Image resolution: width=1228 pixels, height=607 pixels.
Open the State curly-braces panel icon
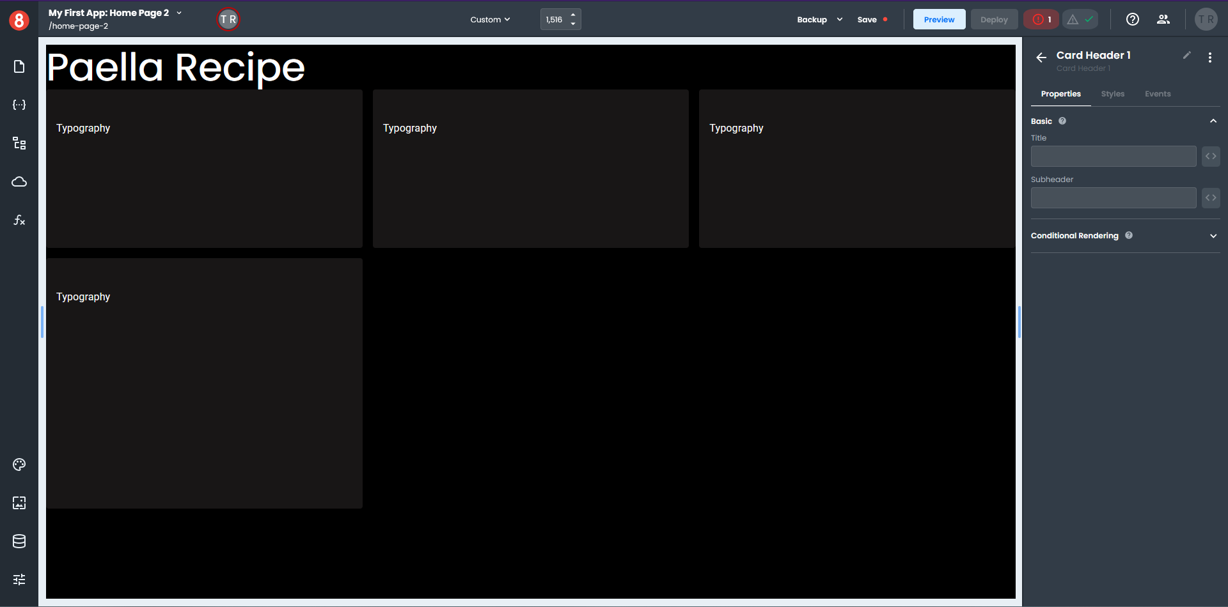pyautogui.click(x=19, y=105)
